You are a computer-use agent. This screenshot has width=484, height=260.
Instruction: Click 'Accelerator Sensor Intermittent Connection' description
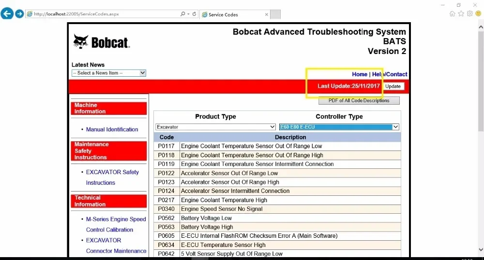(x=235, y=191)
